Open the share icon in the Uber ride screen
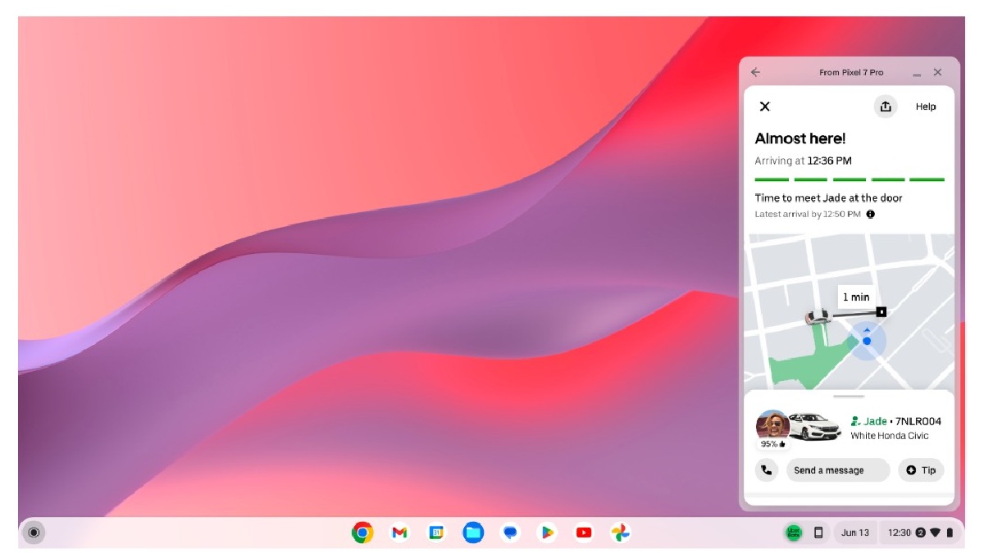Image resolution: width=984 pixels, height=553 pixels. [885, 107]
